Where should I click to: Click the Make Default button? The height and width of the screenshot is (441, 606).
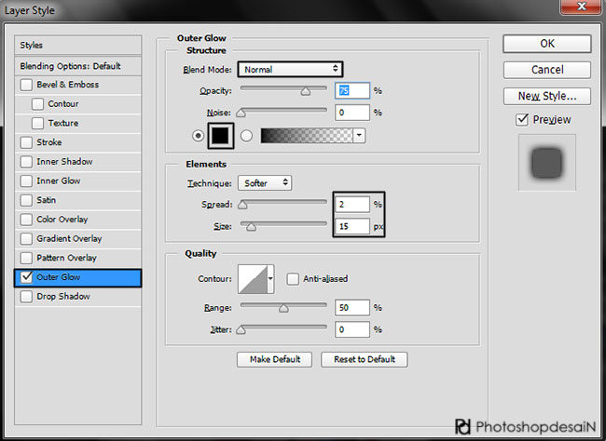274,359
